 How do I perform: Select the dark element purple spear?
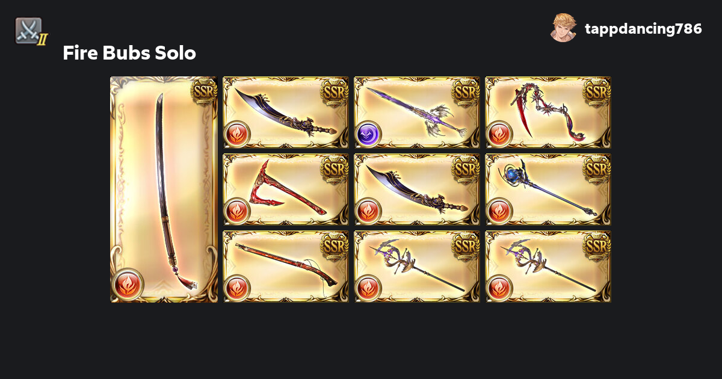pos(416,112)
